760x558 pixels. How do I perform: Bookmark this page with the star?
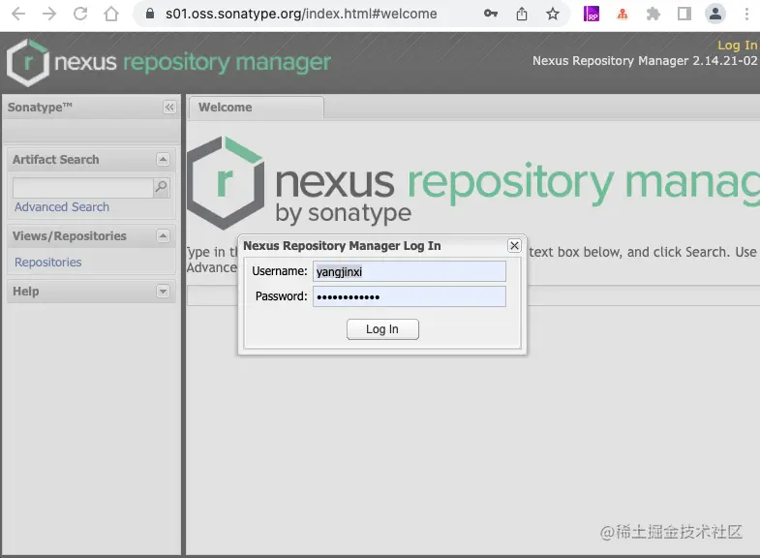coord(553,14)
